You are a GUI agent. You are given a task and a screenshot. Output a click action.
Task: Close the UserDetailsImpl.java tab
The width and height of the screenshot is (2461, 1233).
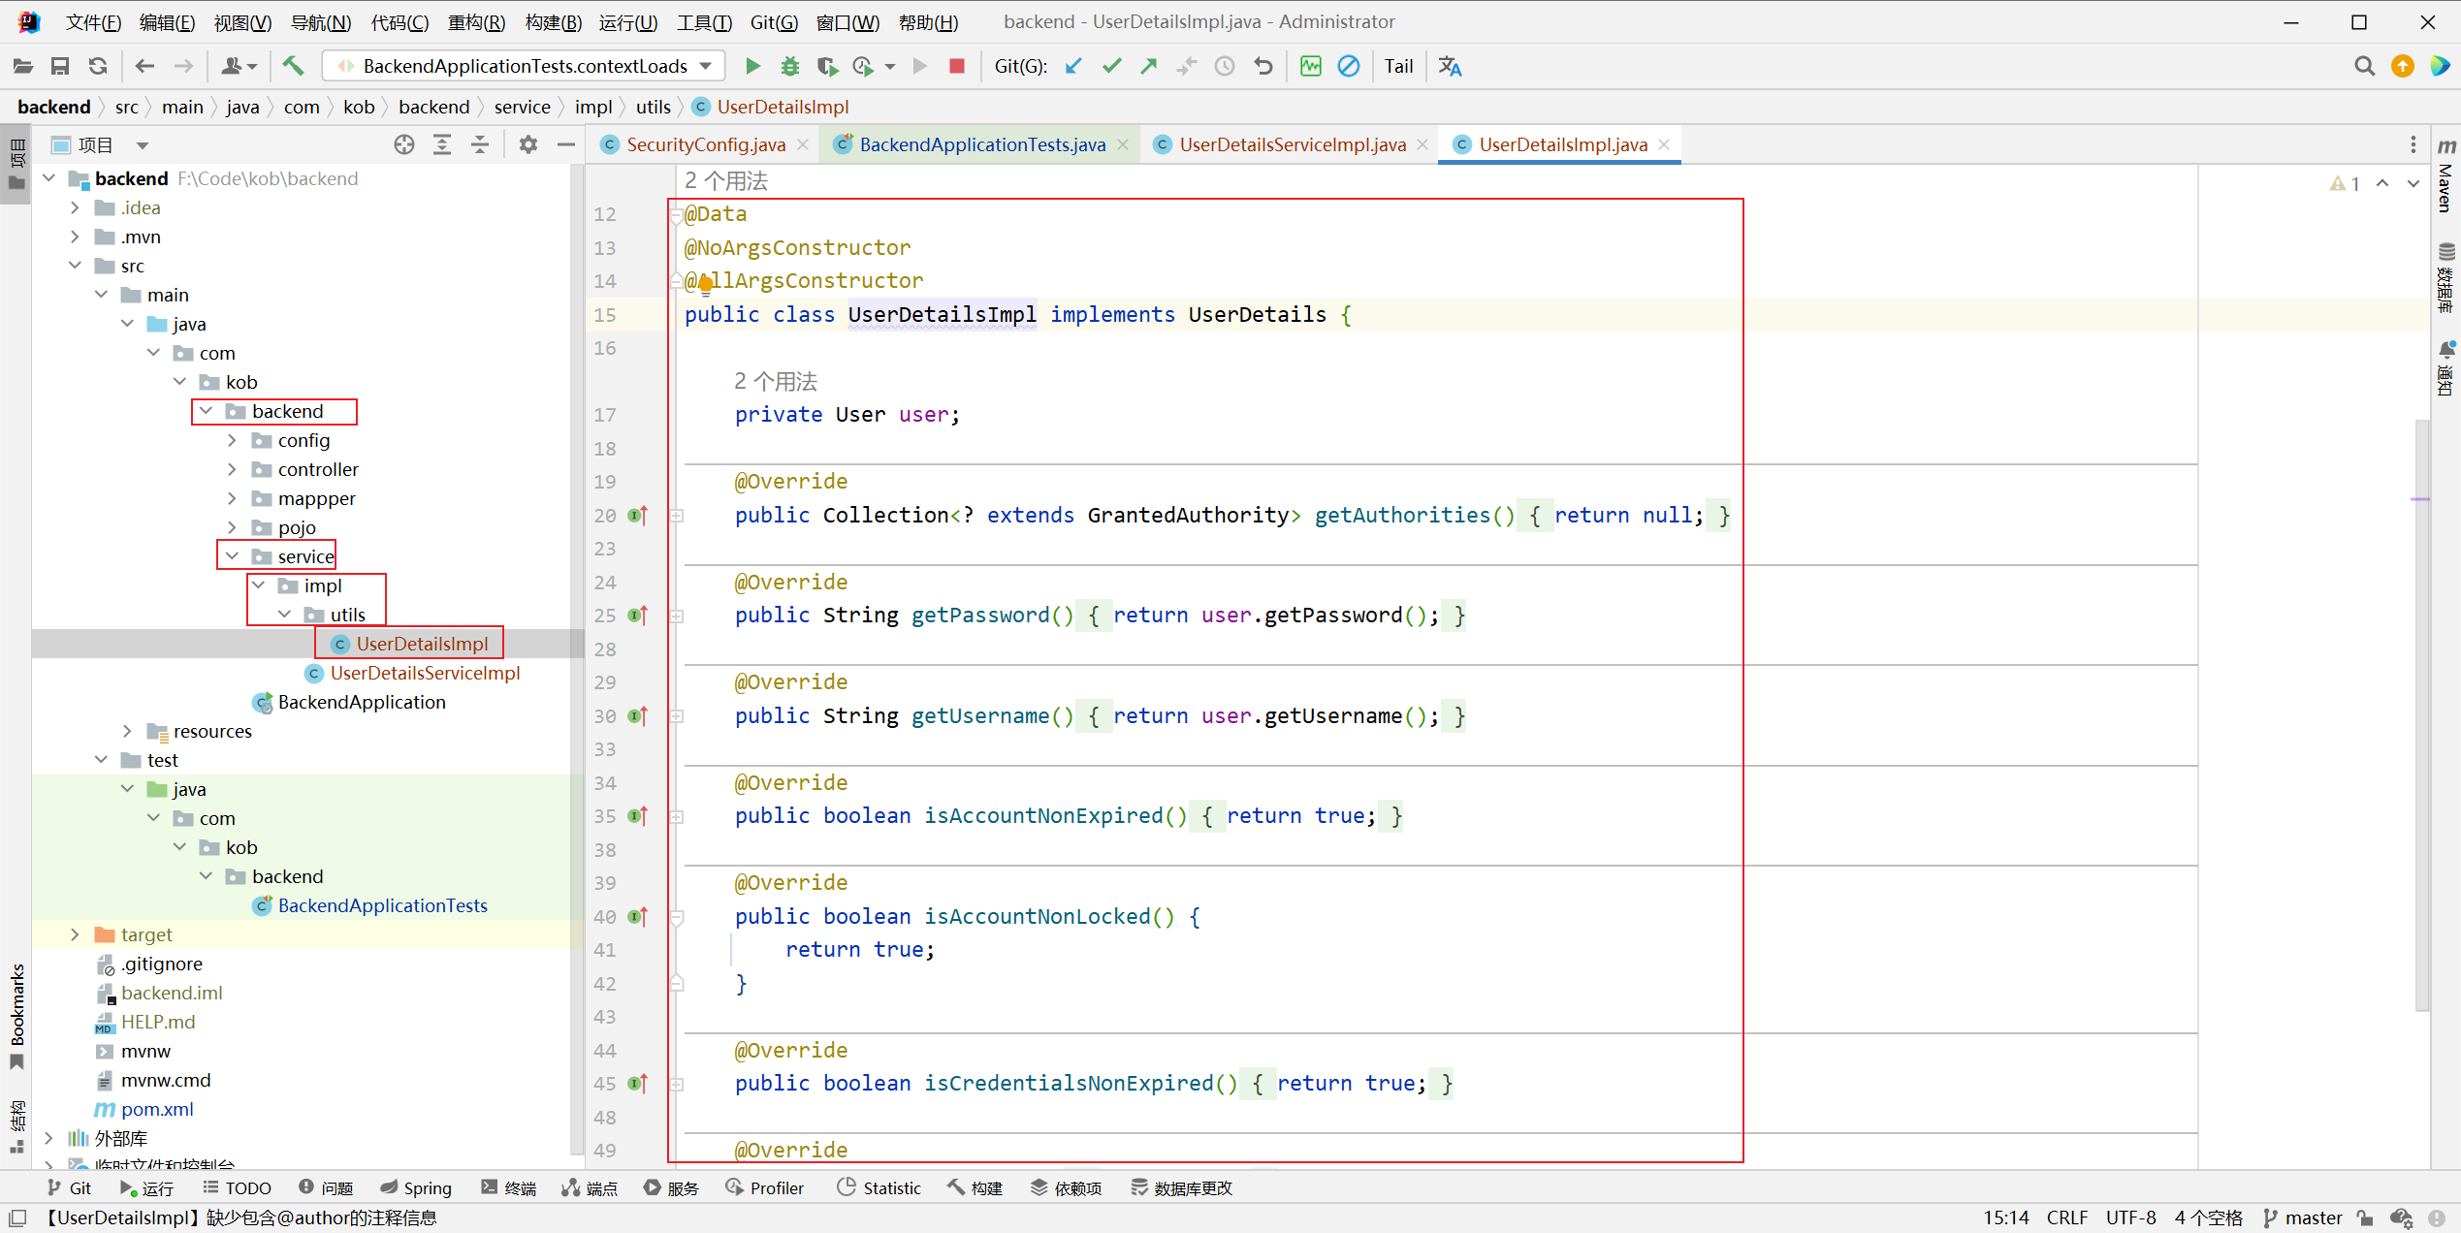tap(1665, 144)
